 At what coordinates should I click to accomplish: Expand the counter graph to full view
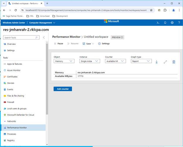165,62
